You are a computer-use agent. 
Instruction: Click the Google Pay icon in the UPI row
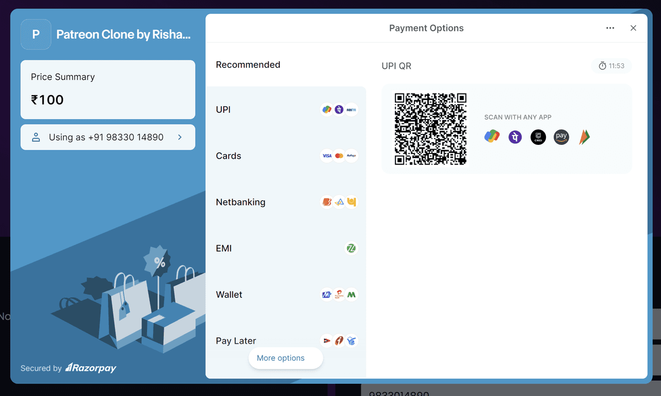click(x=327, y=110)
